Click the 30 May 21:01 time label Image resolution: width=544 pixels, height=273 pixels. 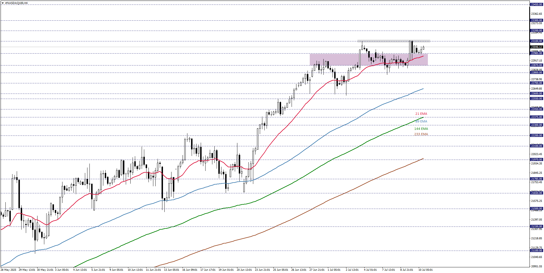point(45,270)
